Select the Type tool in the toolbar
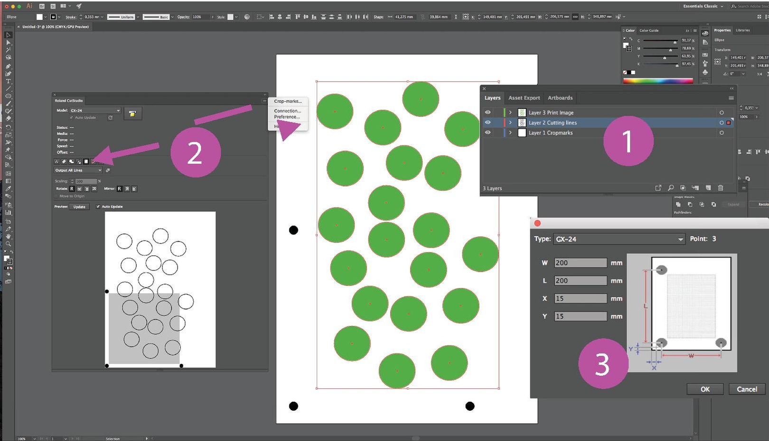769x441 pixels. point(8,81)
